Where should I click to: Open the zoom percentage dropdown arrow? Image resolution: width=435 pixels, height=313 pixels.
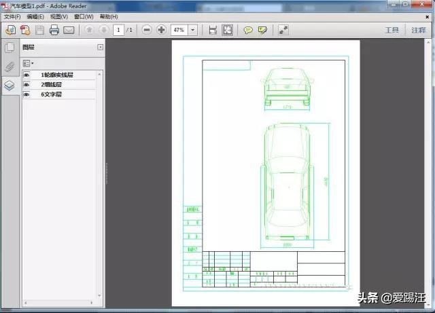tap(193, 30)
